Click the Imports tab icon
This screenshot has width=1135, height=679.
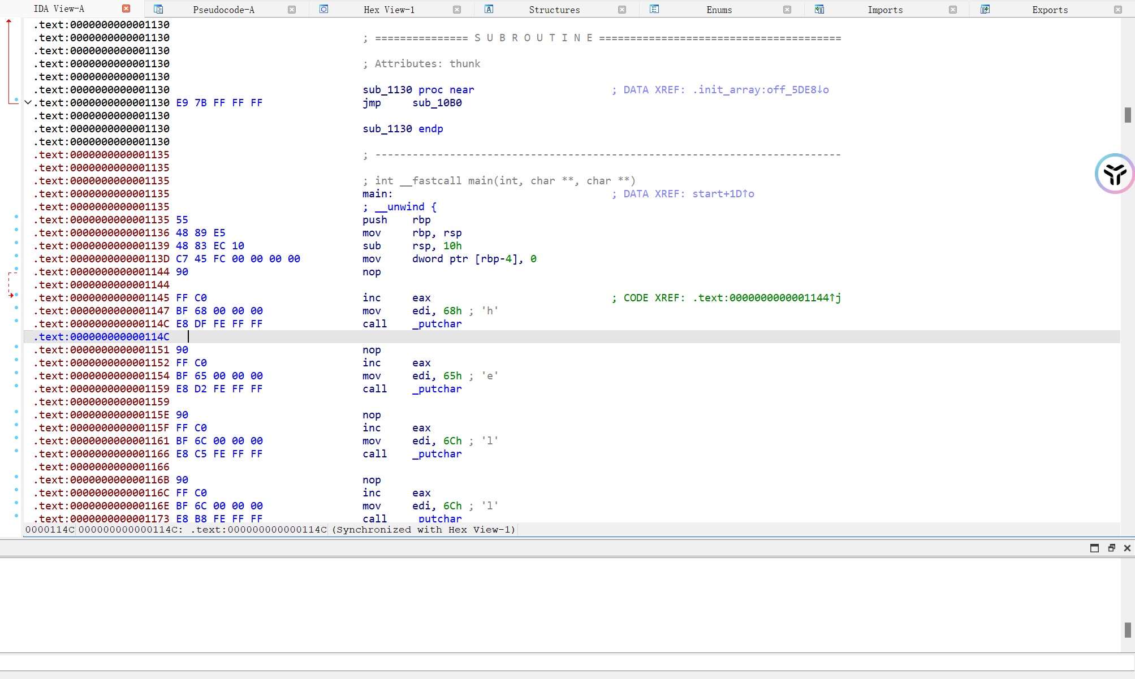coord(819,9)
